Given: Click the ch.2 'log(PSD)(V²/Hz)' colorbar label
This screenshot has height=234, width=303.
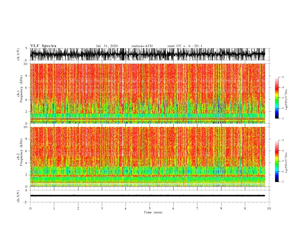Looking at the screenshot, I should click(x=287, y=162).
